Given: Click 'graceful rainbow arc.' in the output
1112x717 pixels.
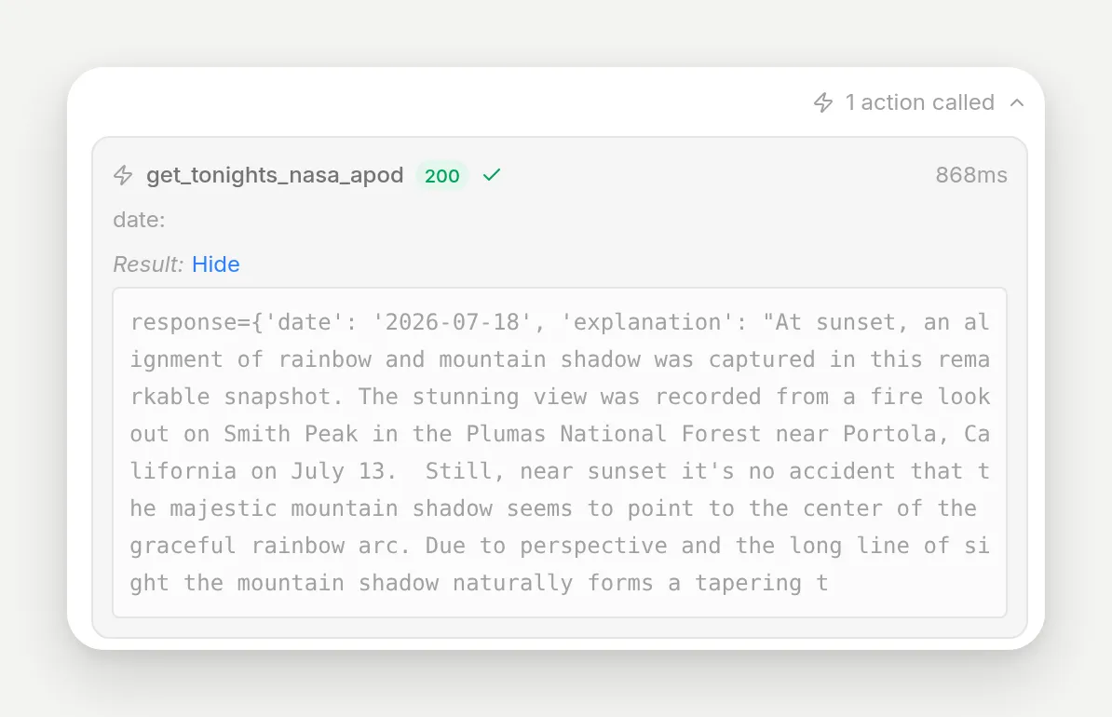Looking at the screenshot, I should click(x=270, y=546).
